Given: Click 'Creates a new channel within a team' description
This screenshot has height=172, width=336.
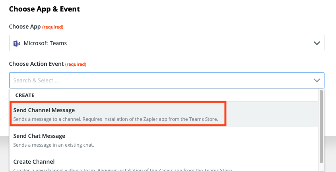Looking at the screenshot, I should pos(122,170).
